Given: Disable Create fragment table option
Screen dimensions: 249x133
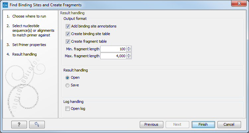Looking at the screenshot, I should coord(68,41).
